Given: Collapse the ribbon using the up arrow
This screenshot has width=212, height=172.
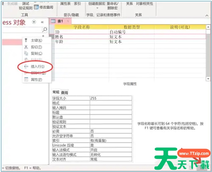Looking at the screenshot, I should pos(208,15).
